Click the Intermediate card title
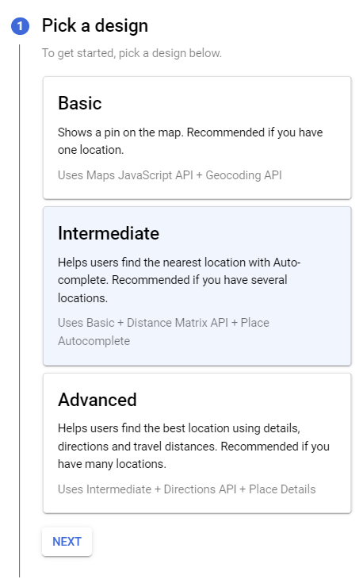363x579 pixels. coord(109,233)
